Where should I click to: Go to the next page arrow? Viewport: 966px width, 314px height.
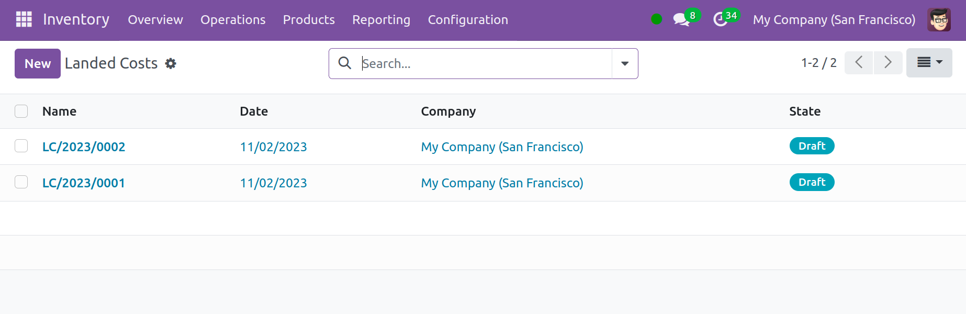(x=888, y=63)
